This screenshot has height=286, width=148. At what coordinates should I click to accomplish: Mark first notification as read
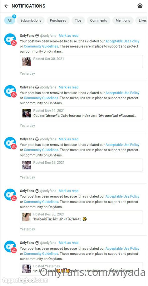pos(69,36)
